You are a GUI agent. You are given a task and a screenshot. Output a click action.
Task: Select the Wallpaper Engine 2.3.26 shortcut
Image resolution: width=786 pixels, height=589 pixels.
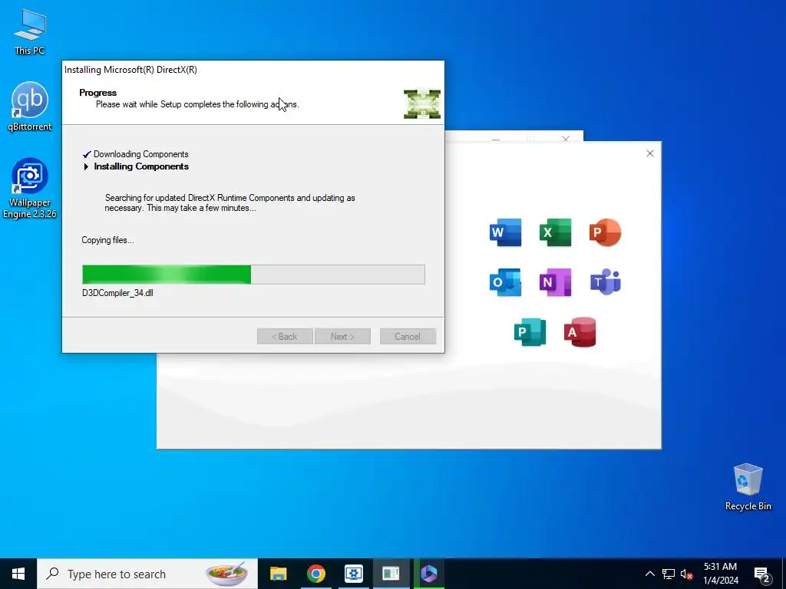tap(30, 188)
